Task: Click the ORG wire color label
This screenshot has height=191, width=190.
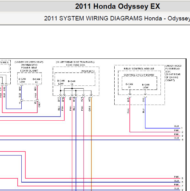Action: point(90,109)
